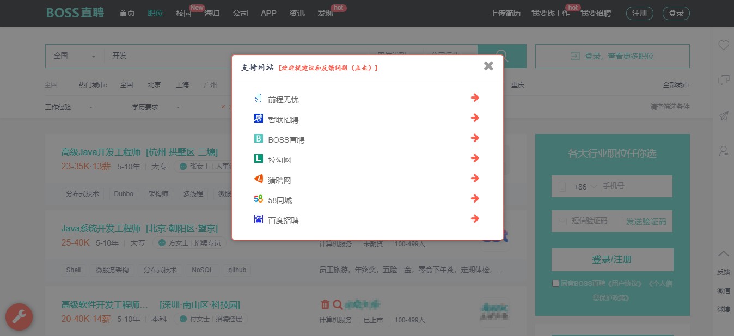Click the 登录 button in header
This screenshot has width=734, height=336.
point(676,13)
